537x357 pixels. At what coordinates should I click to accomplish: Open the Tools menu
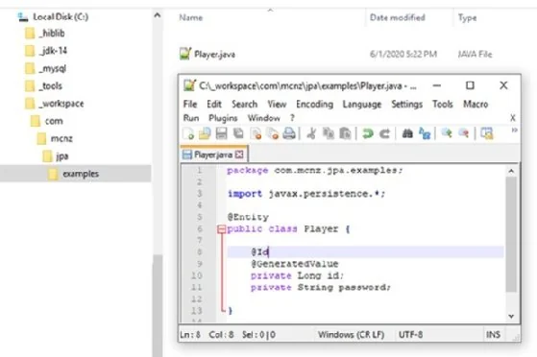tap(443, 104)
